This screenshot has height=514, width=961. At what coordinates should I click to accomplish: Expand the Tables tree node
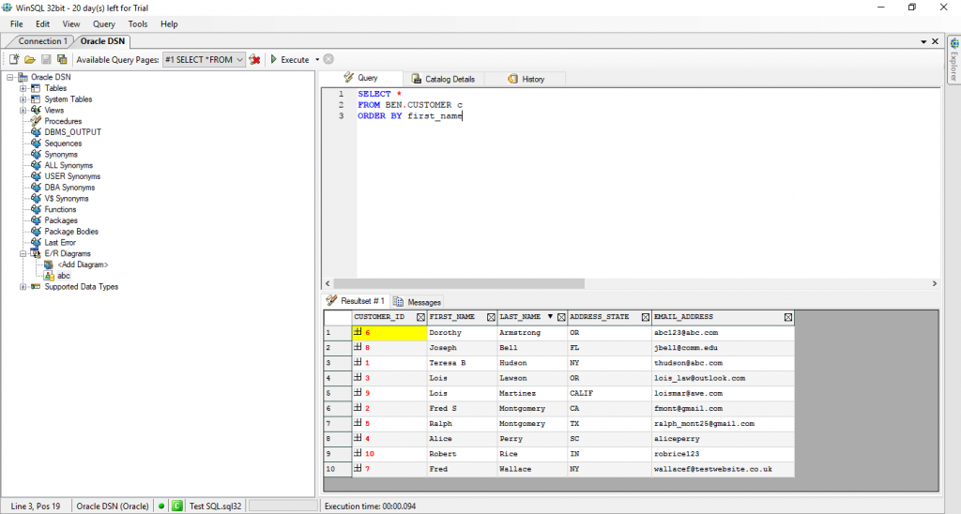[23, 88]
